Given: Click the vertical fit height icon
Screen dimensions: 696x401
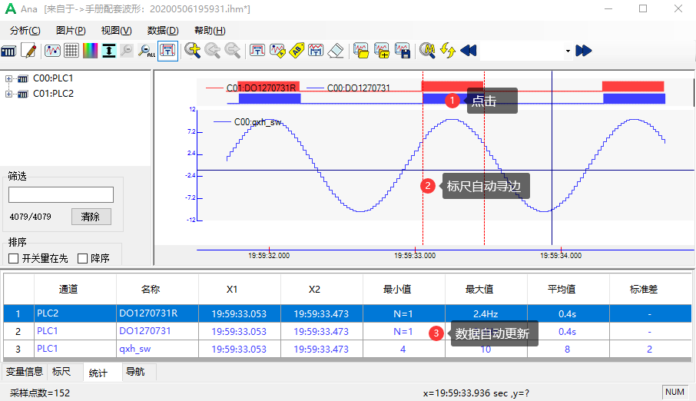Looking at the screenshot, I should pos(109,51).
